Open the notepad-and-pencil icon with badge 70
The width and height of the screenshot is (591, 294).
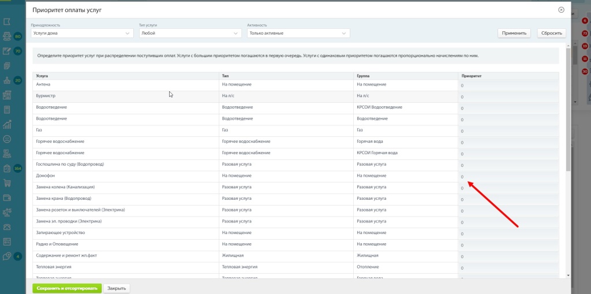pos(6,51)
